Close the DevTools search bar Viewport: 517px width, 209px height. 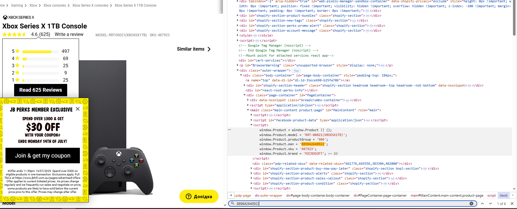512,204
